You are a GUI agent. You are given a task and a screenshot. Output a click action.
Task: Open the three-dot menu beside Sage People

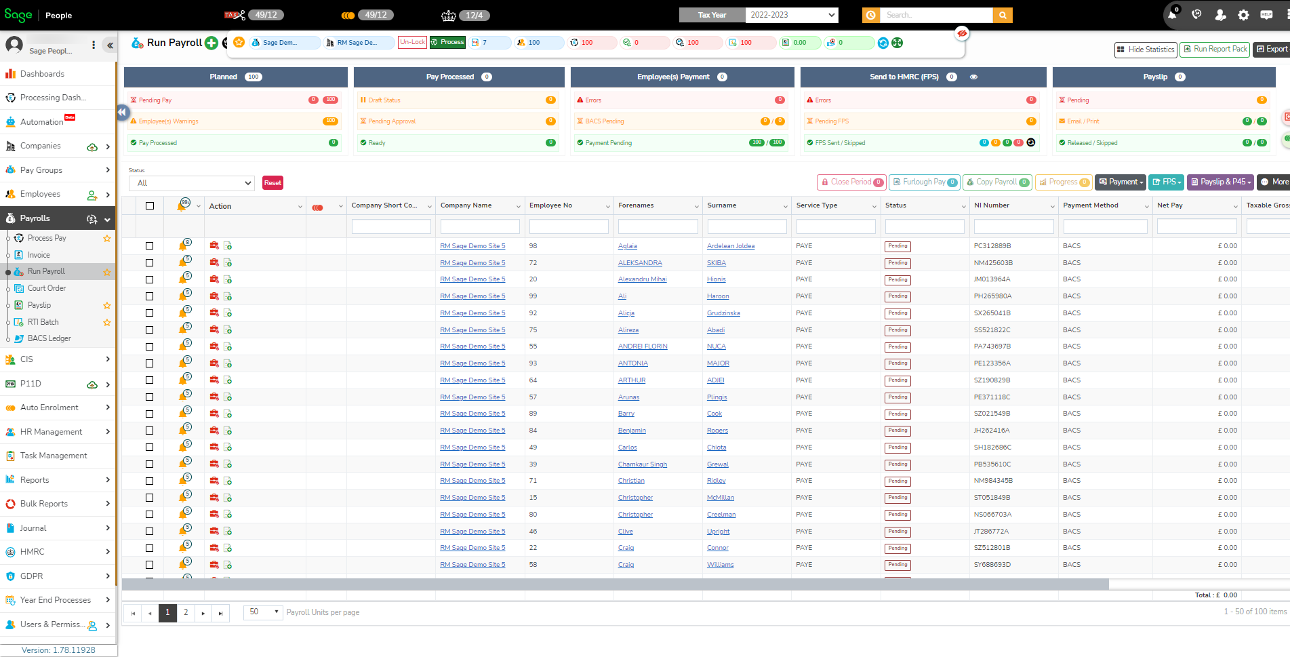(94, 45)
